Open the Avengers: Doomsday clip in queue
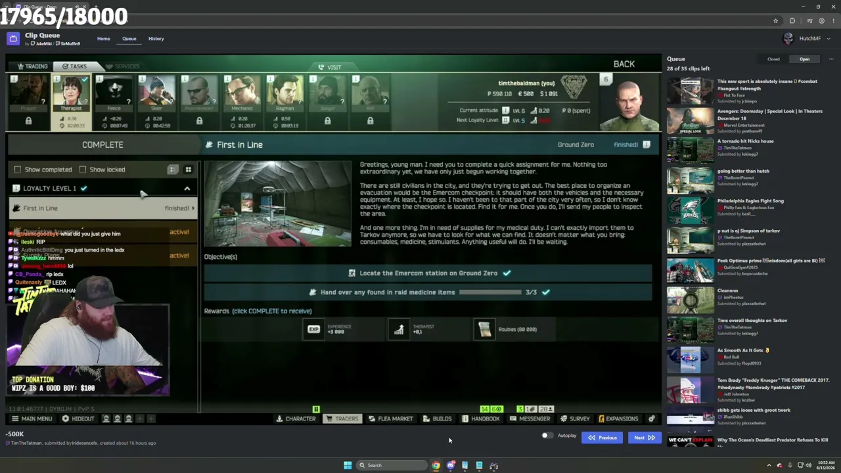Image resolution: width=841 pixels, height=473 pixels. tap(750, 121)
